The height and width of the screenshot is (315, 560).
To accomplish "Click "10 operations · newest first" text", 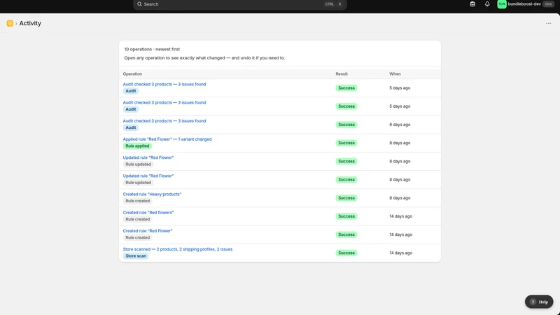I will (152, 49).
